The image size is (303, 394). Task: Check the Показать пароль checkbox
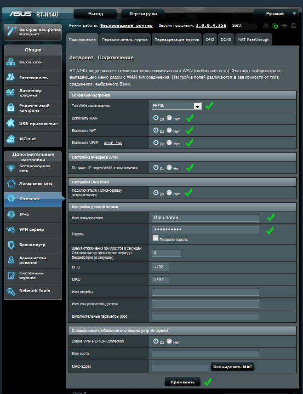pos(155,239)
